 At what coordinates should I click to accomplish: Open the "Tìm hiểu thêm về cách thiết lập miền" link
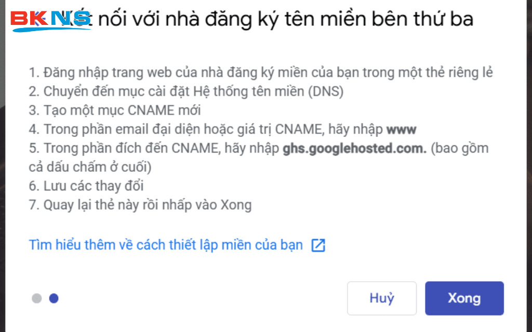(x=166, y=245)
